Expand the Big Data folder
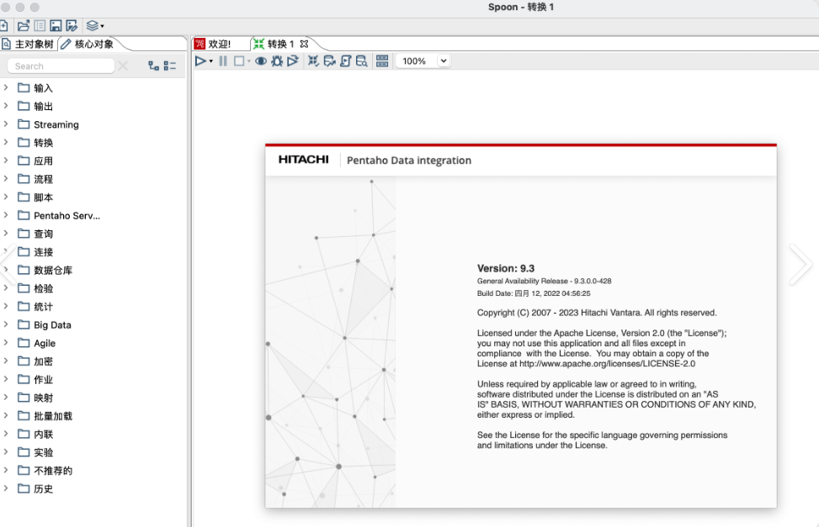This screenshot has width=819, height=527. tap(6, 324)
